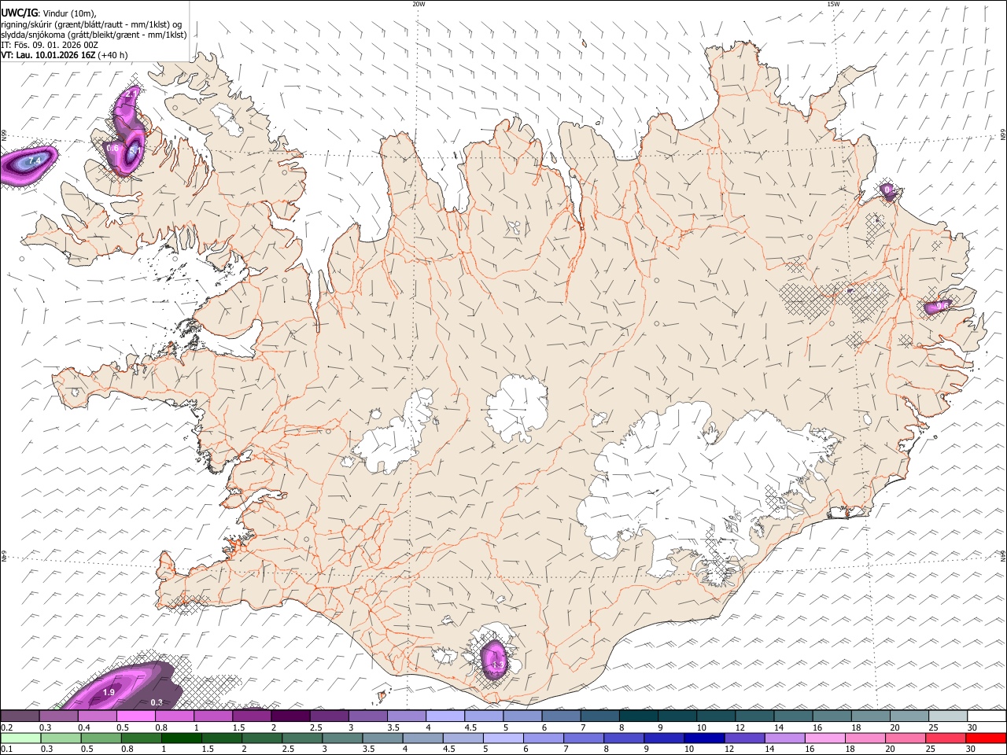Click the IT: Fös. 09. 01. 2026 00Z line
This screenshot has height=755, width=1007.
(x=49, y=45)
